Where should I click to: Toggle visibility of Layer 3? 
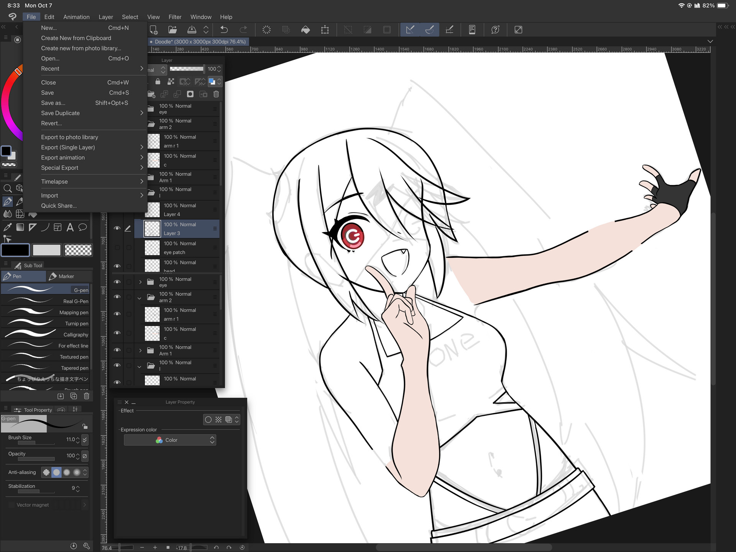(x=117, y=228)
